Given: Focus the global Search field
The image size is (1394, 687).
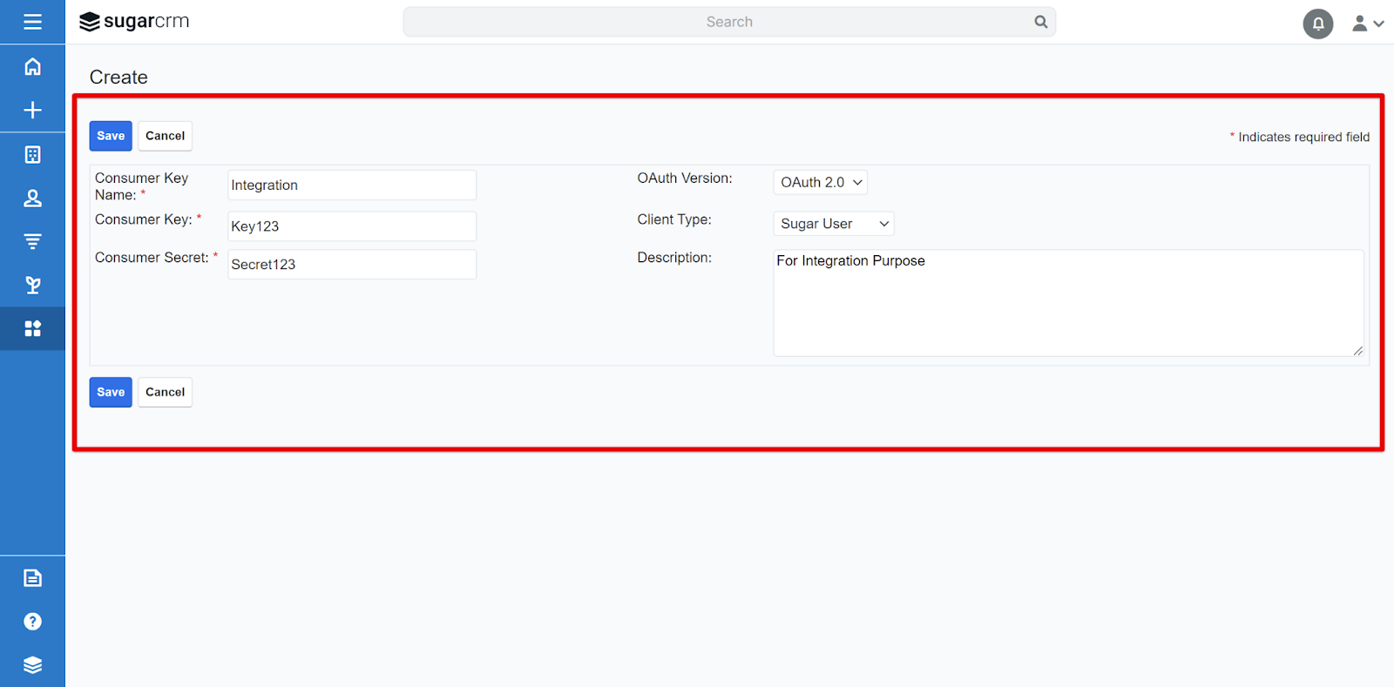Looking at the screenshot, I should coord(729,22).
